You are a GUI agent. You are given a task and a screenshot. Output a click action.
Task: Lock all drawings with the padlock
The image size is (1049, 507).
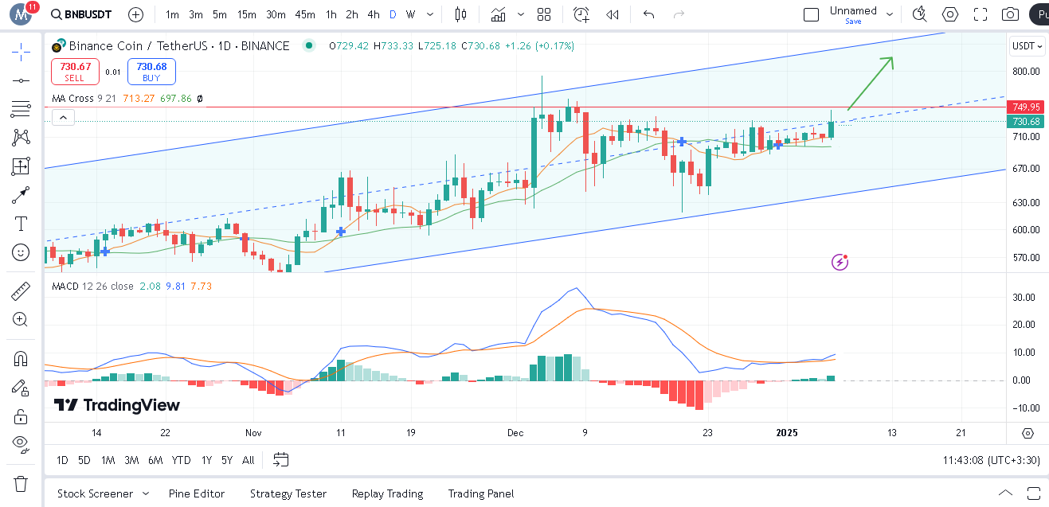21,416
